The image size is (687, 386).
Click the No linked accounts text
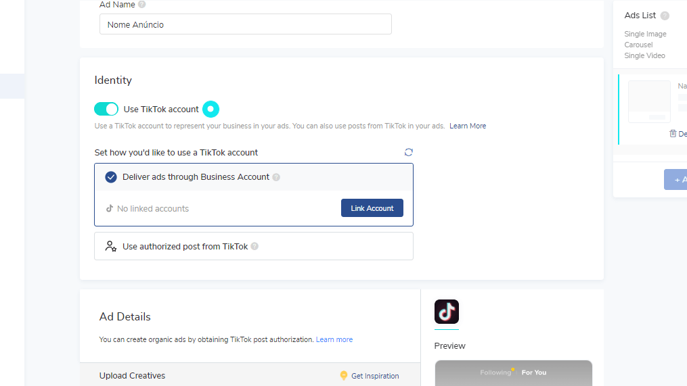153,209
